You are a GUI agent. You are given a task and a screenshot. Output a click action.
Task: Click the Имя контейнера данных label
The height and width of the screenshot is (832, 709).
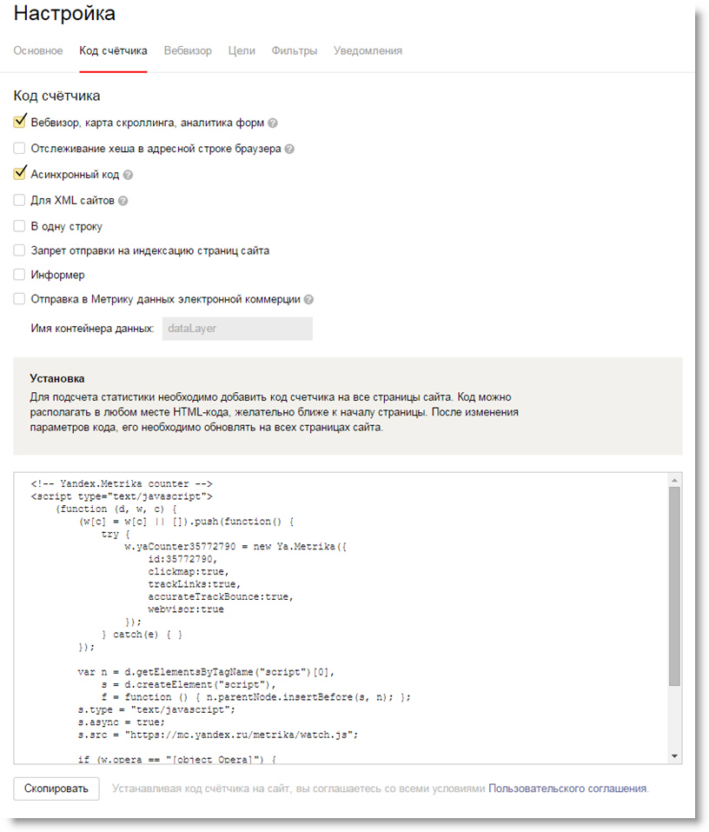(x=92, y=329)
